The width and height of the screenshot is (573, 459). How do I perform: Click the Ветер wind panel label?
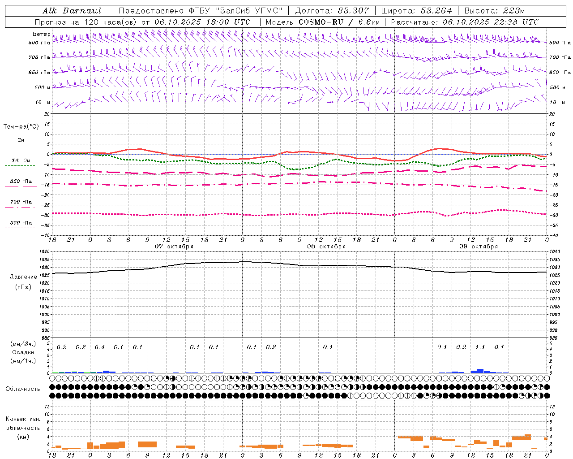(x=42, y=34)
